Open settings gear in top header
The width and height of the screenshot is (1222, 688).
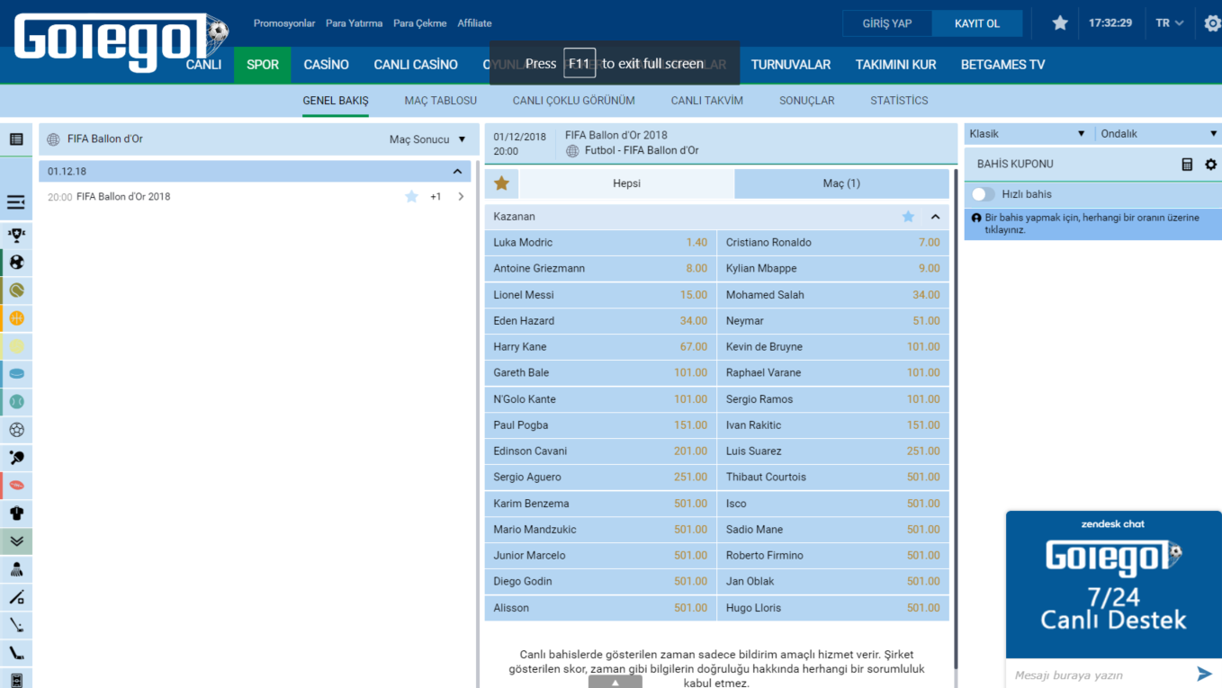click(x=1212, y=23)
